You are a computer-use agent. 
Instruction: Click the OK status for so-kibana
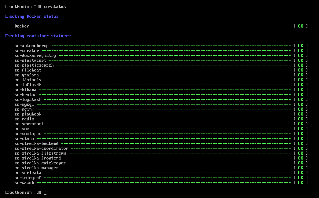[300, 90]
